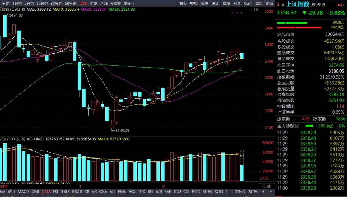This screenshot has height=197, width=347.
Task: Select the WR indicator tab
Action: coord(159,192)
